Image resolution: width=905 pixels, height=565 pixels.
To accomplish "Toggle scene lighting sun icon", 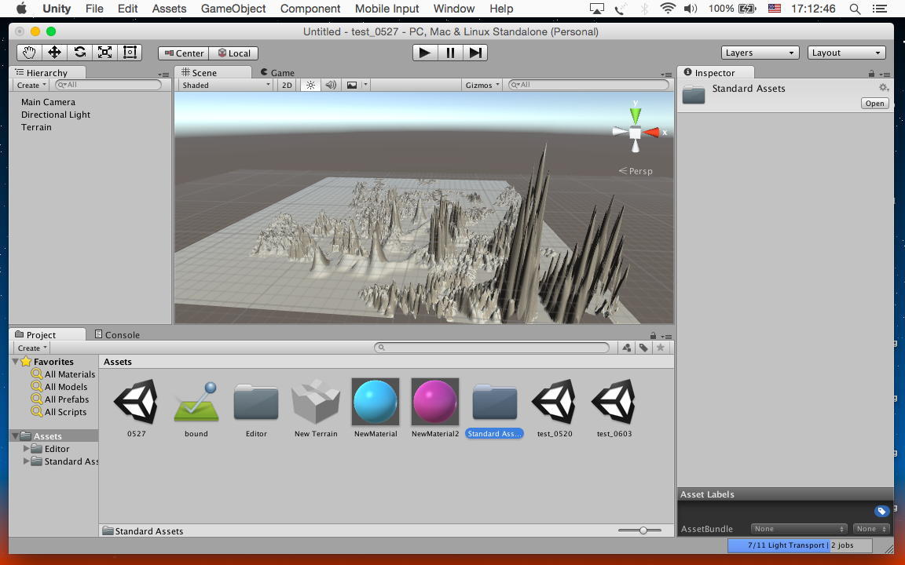I will click(310, 85).
